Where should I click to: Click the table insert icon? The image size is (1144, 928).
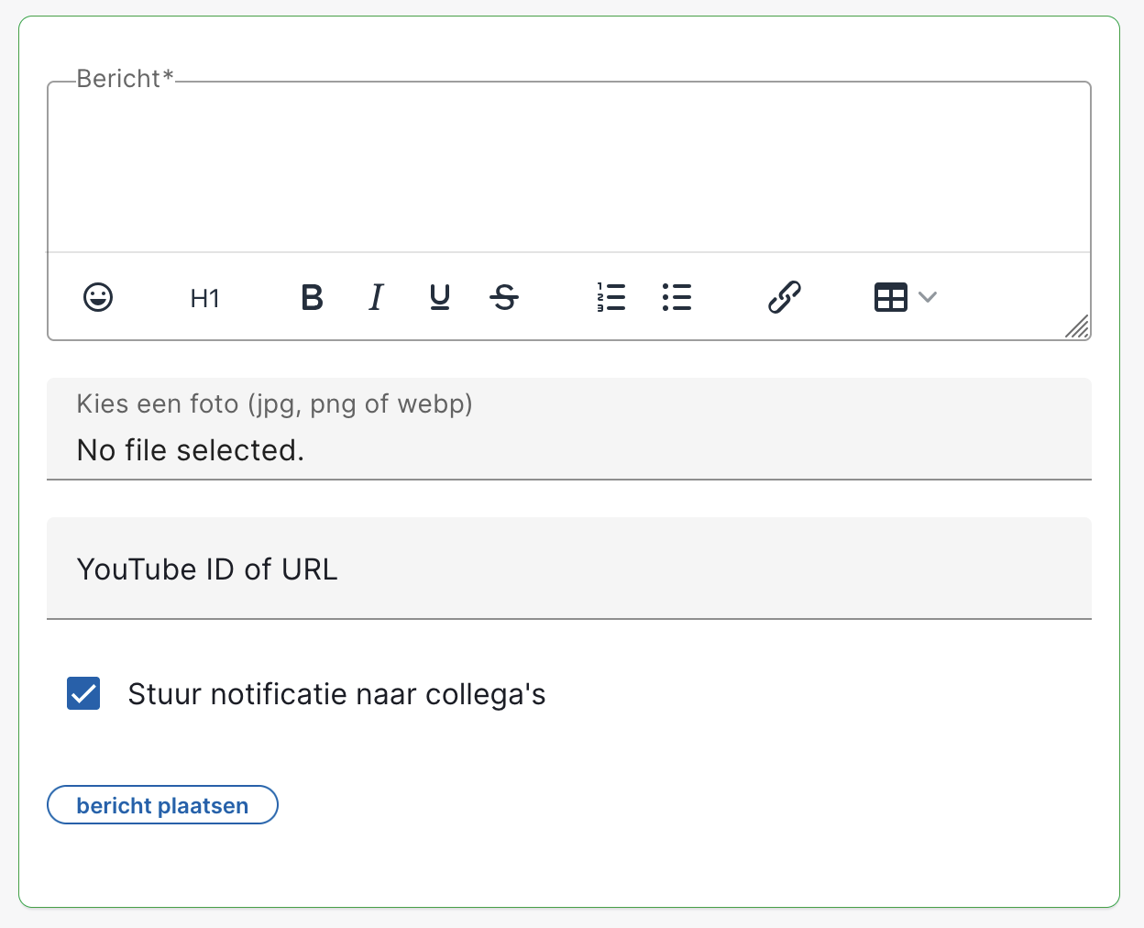click(891, 297)
